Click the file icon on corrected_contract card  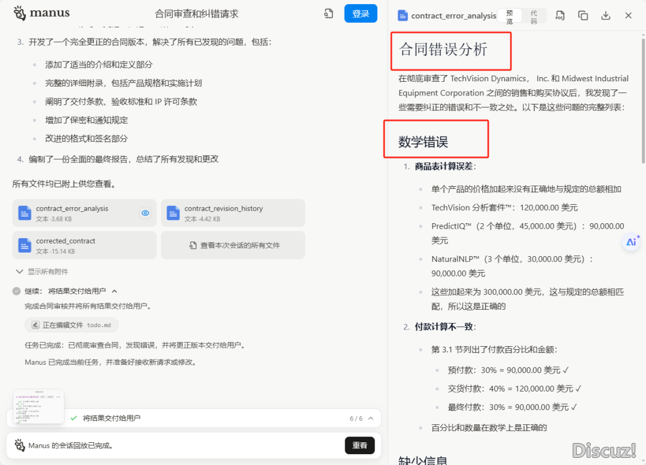(x=25, y=245)
